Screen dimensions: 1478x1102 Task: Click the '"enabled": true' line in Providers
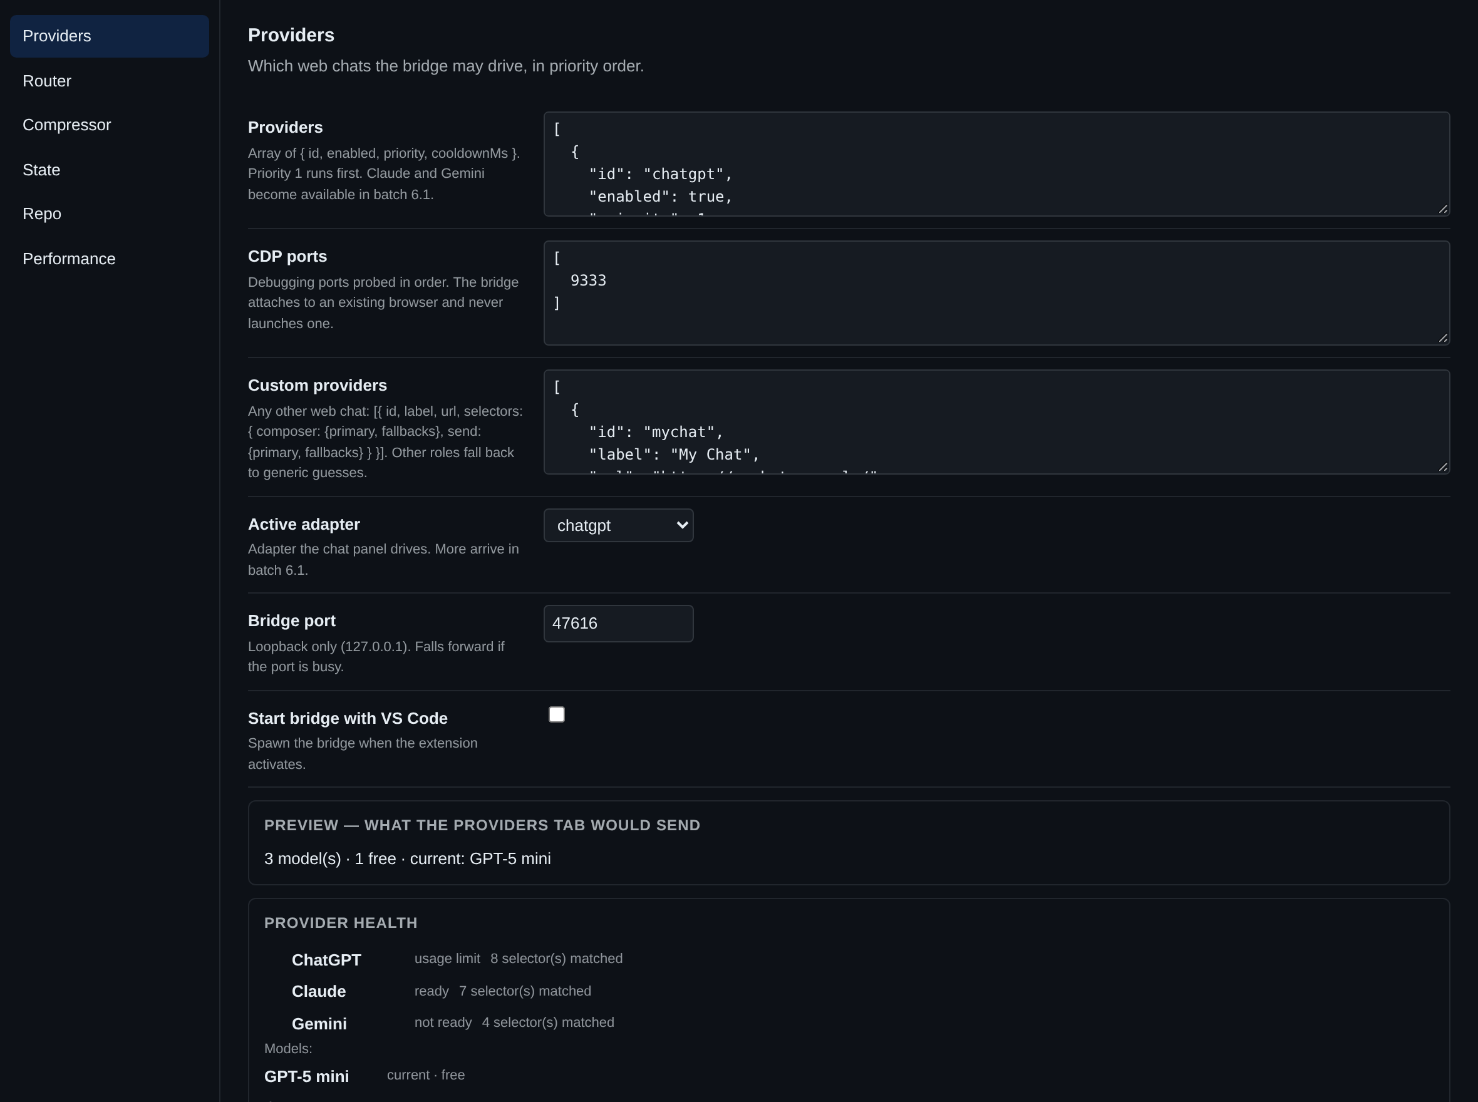[661, 197]
